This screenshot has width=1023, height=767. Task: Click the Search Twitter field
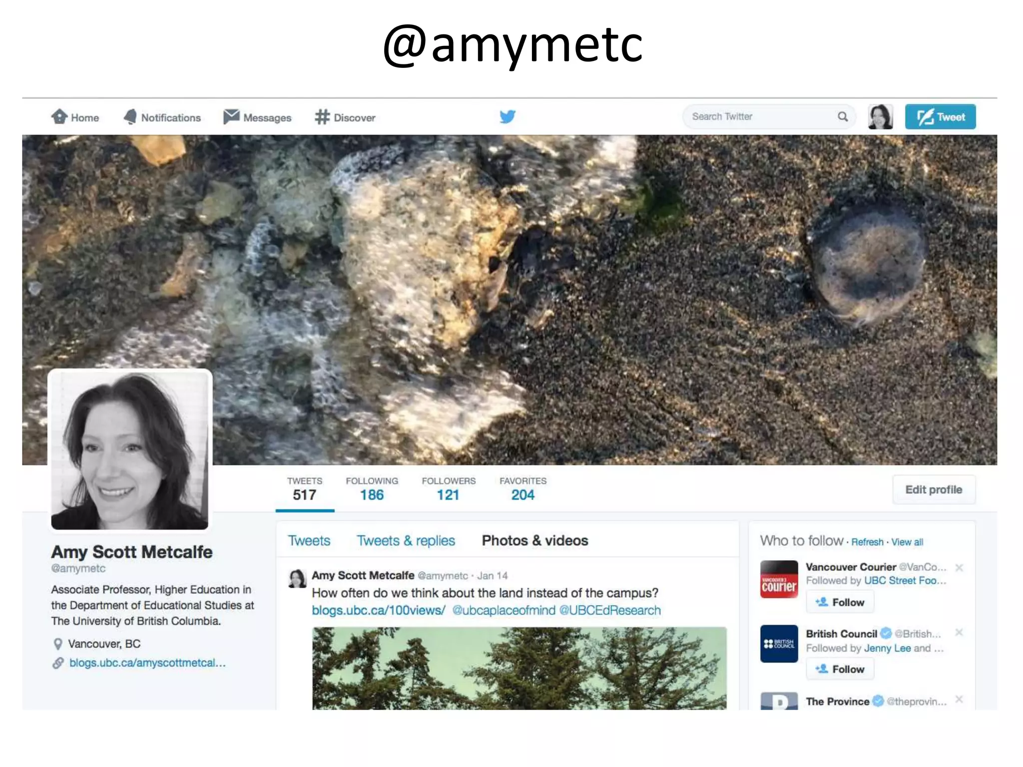(x=769, y=117)
